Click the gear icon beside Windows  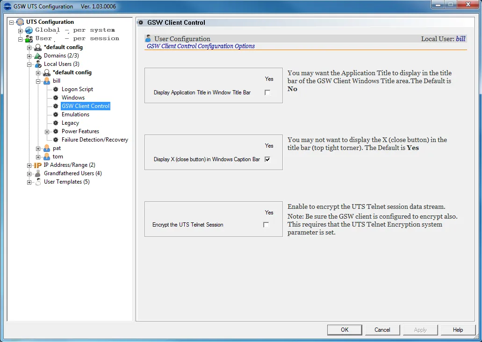56,97
